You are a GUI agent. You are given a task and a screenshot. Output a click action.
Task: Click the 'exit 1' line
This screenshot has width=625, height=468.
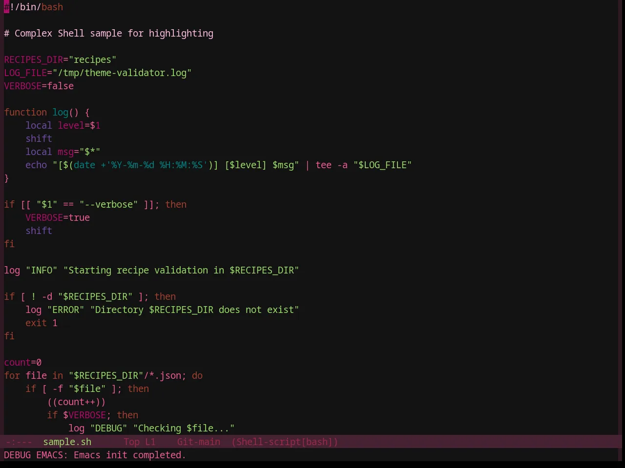[x=42, y=323]
